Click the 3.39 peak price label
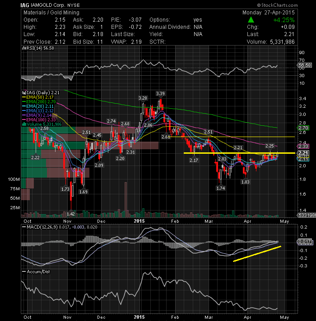316x321 pixels. 160,94
